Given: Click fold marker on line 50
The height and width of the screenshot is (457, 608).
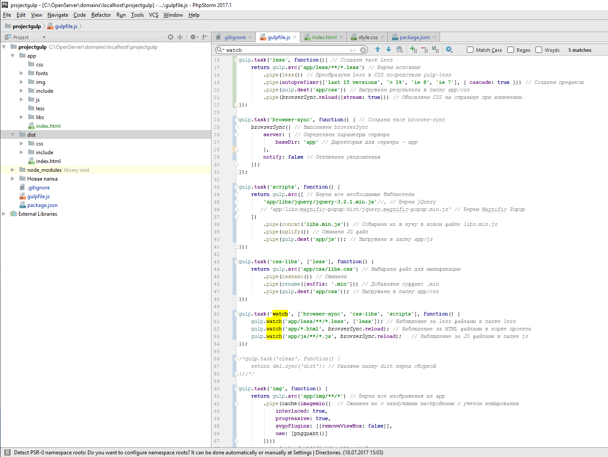Looking at the screenshot, I should click(236, 314).
